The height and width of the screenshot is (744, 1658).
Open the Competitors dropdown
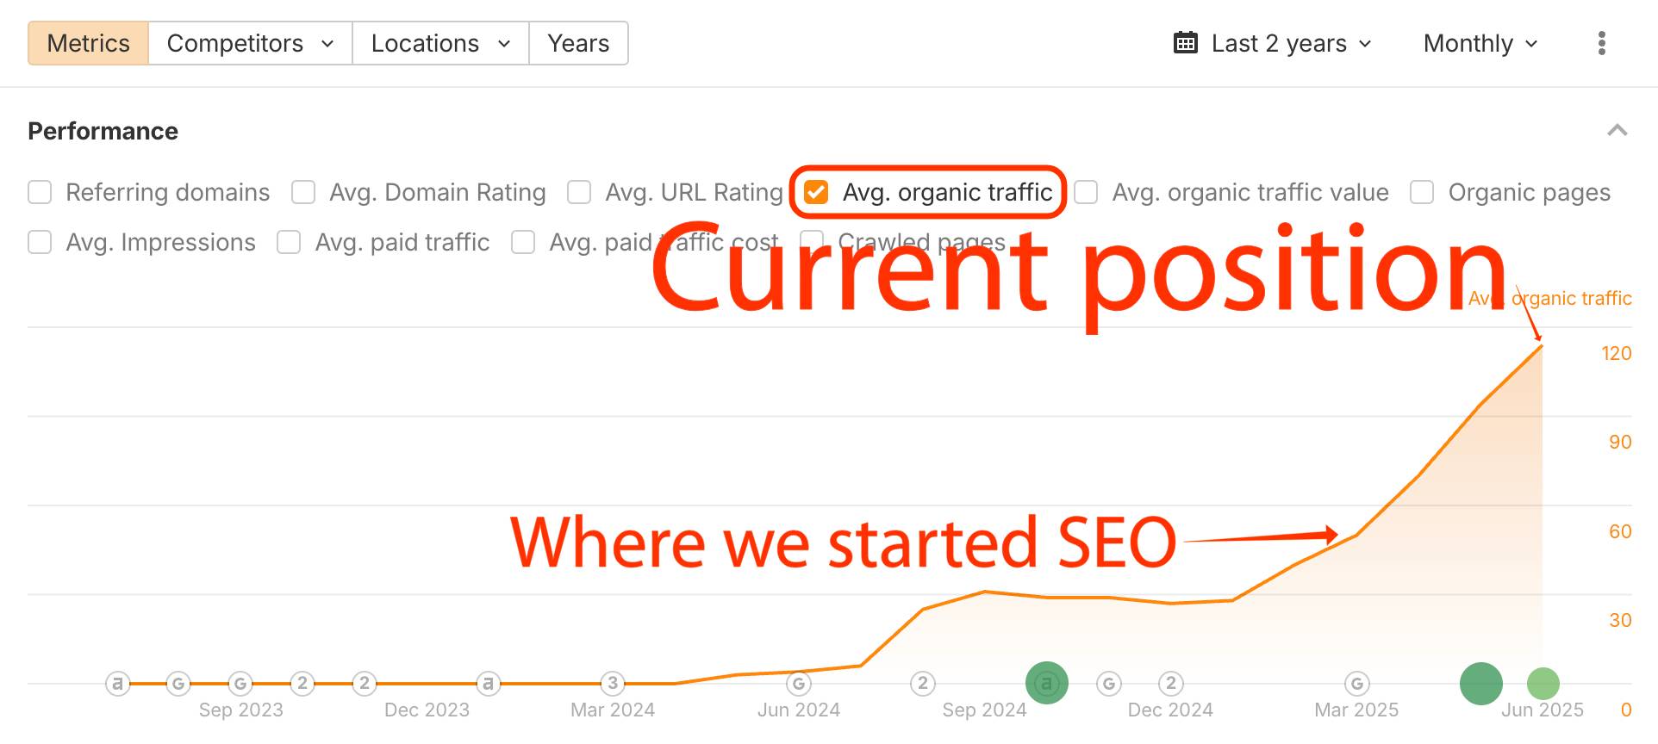(x=250, y=43)
